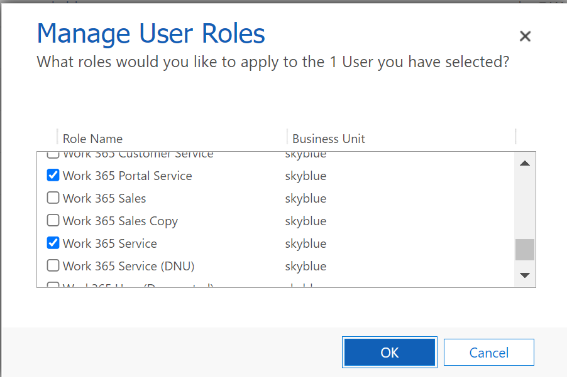Click the roles list scrollbar thumb

tap(525, 250)
